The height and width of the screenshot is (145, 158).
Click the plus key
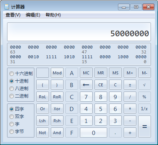[130, 133]
